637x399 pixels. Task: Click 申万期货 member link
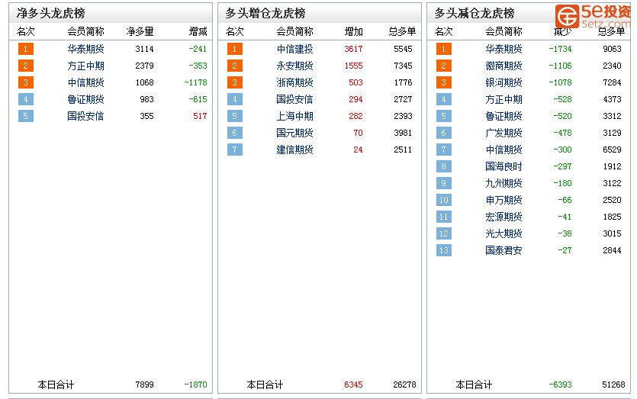(x=503, y=200)
